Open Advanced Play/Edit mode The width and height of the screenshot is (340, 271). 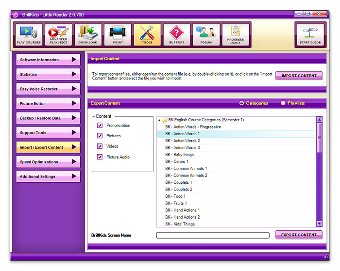click(58, 34)
